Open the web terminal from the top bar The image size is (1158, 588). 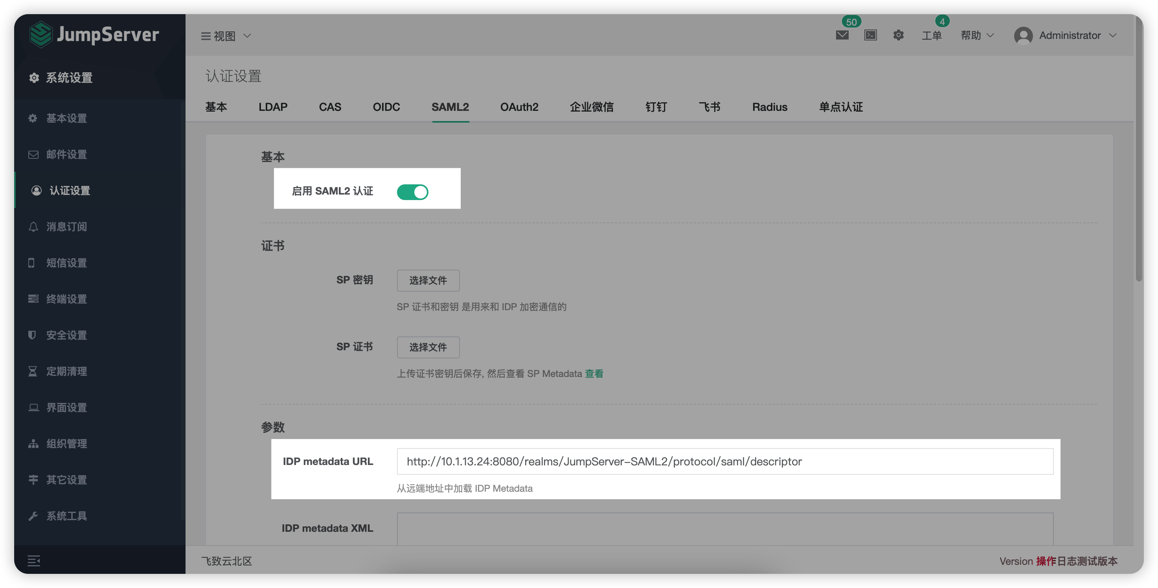pyautogui.click(x=870, y=35)
